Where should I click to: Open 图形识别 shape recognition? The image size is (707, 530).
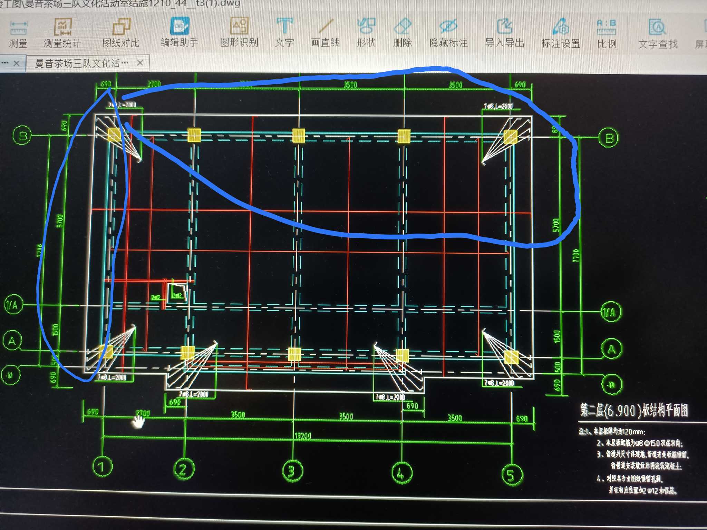[x=239, y=32]
